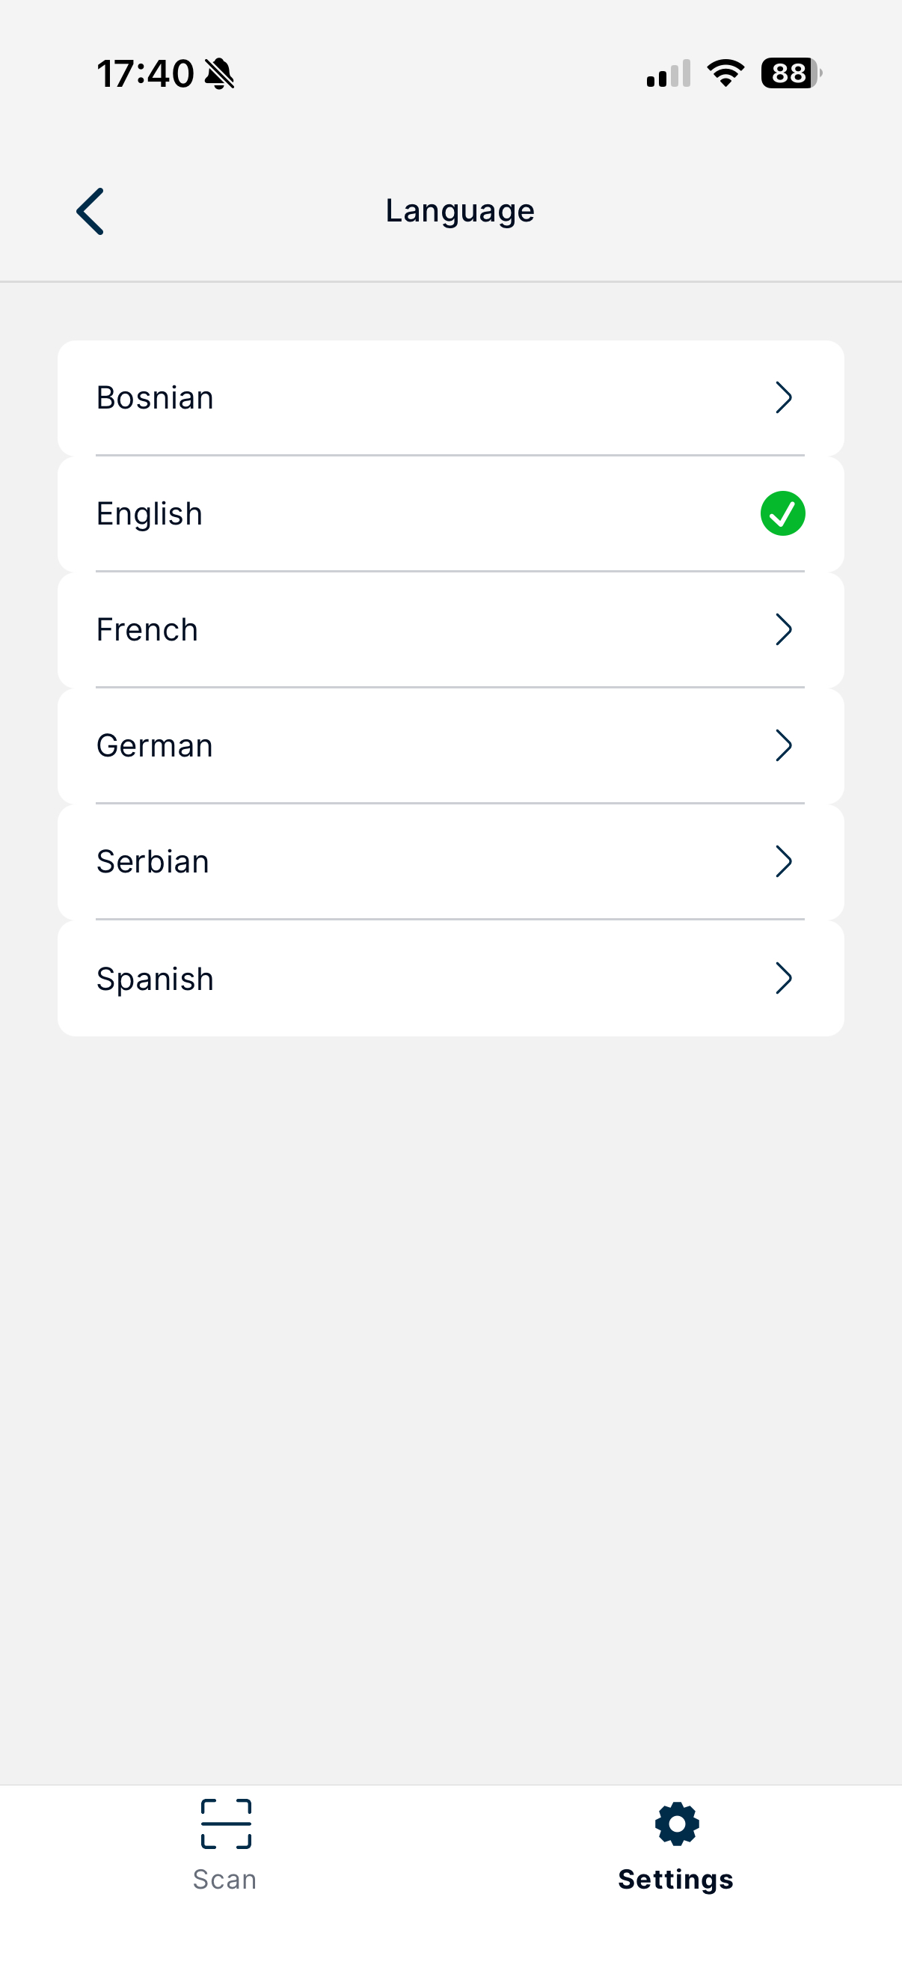902x1962 pixels.
Task: Tap the time in status bar
Action: pos(144,74)
